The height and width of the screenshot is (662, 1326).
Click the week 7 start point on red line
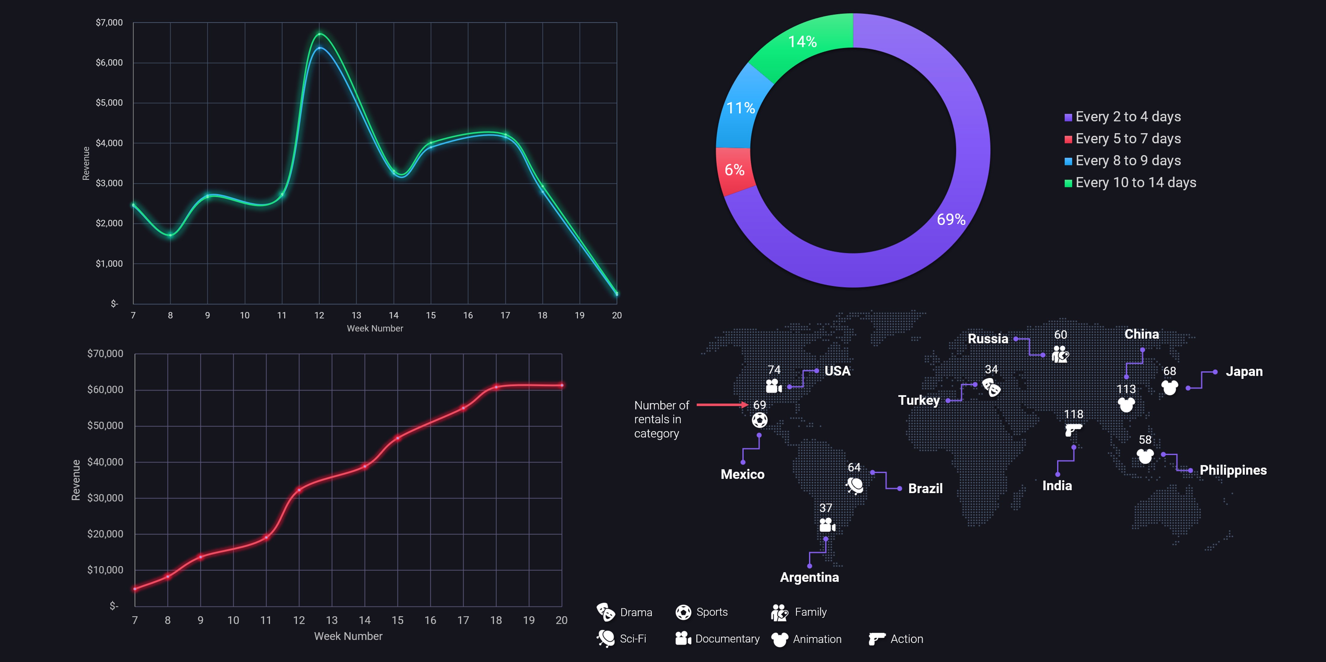tap(135, 589)
